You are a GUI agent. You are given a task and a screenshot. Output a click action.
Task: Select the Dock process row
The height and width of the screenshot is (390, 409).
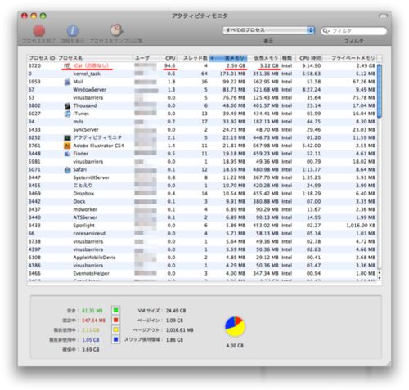202,202
